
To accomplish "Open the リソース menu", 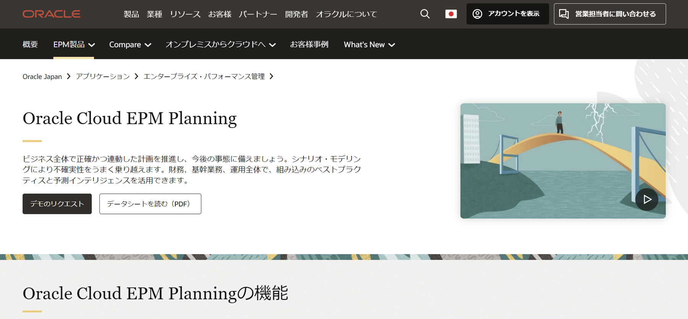I will (185, 14).
